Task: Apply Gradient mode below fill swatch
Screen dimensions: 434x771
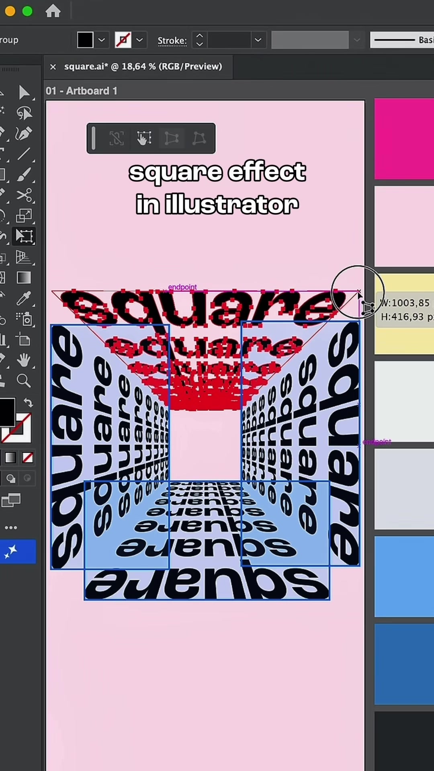Action: (x=11, y=457)
